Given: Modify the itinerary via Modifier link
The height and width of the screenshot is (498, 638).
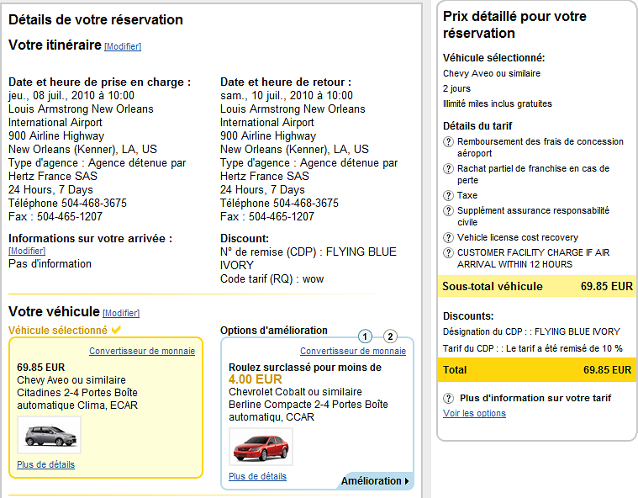Looking at the screenshot, I should 123,47.
